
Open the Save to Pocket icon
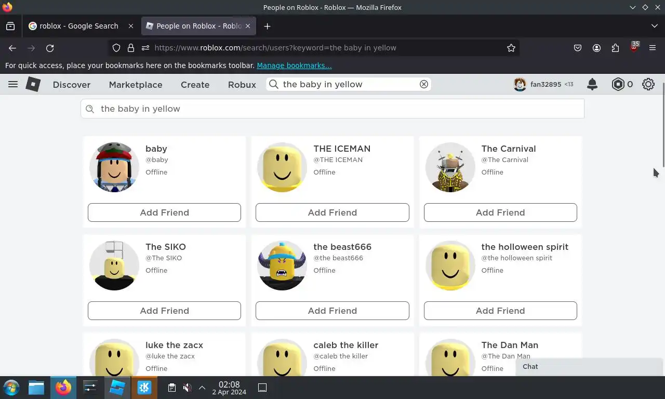coord(578,48)
